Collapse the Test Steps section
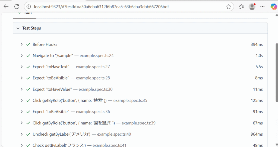The width and height of the screenshot is (278, 147). tap(18, 28)
